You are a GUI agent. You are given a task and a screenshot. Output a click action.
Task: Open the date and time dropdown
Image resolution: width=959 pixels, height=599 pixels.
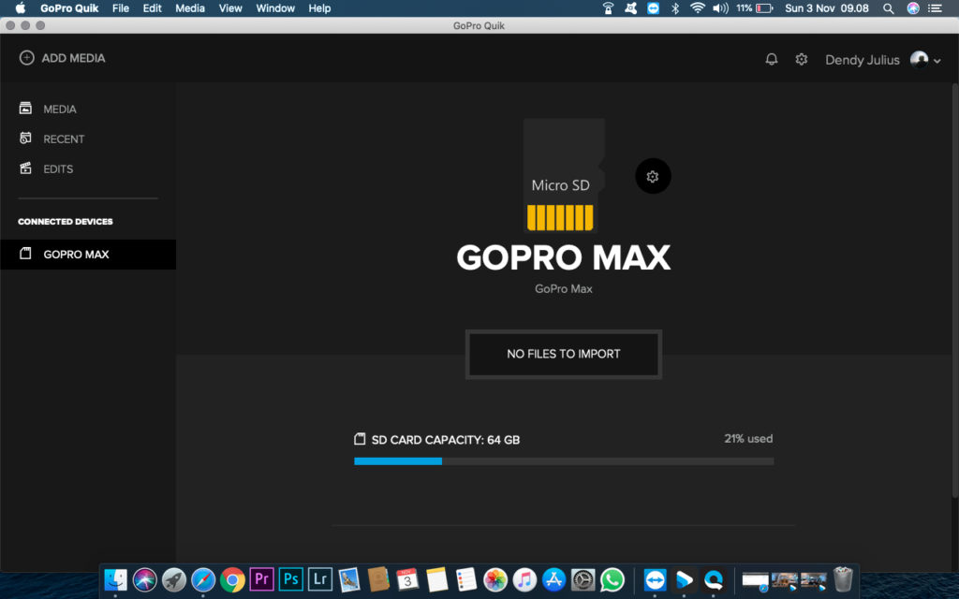point(827,8)
